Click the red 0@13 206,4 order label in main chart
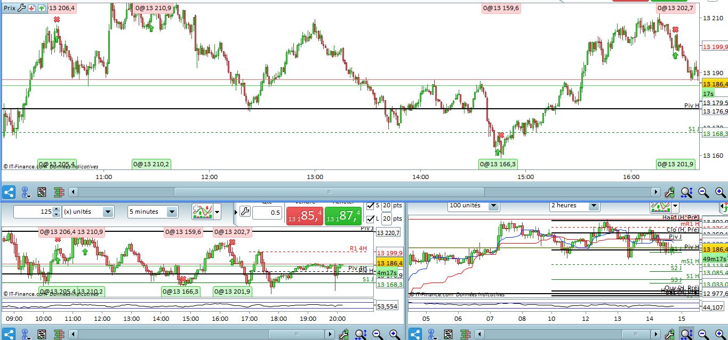The image size is (728, 340). pos(61,8)
